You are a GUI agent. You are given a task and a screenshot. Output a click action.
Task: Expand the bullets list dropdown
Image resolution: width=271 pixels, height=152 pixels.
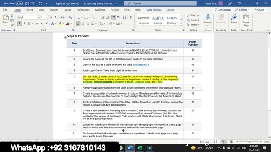82,17
